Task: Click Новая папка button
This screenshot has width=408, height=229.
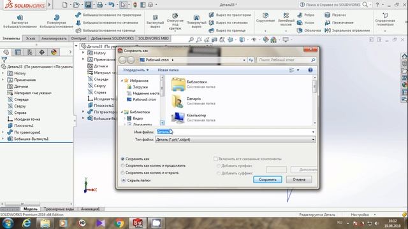Action: coord(168,70)
